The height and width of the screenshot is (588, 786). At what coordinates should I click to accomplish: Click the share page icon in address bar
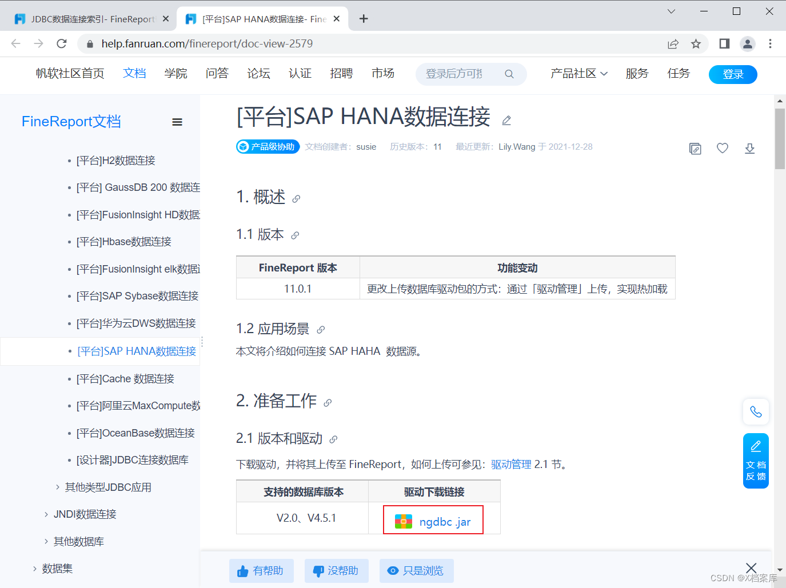pos(673,44)
